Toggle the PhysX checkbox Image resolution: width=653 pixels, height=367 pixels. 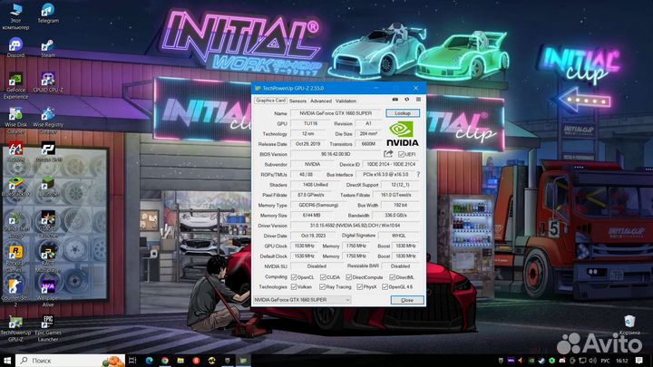359,287
